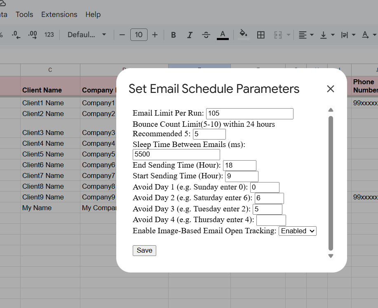Click the font size box showing 10
Image resolution: width=378 pixels, height=308 pixels.
(139, 35)
